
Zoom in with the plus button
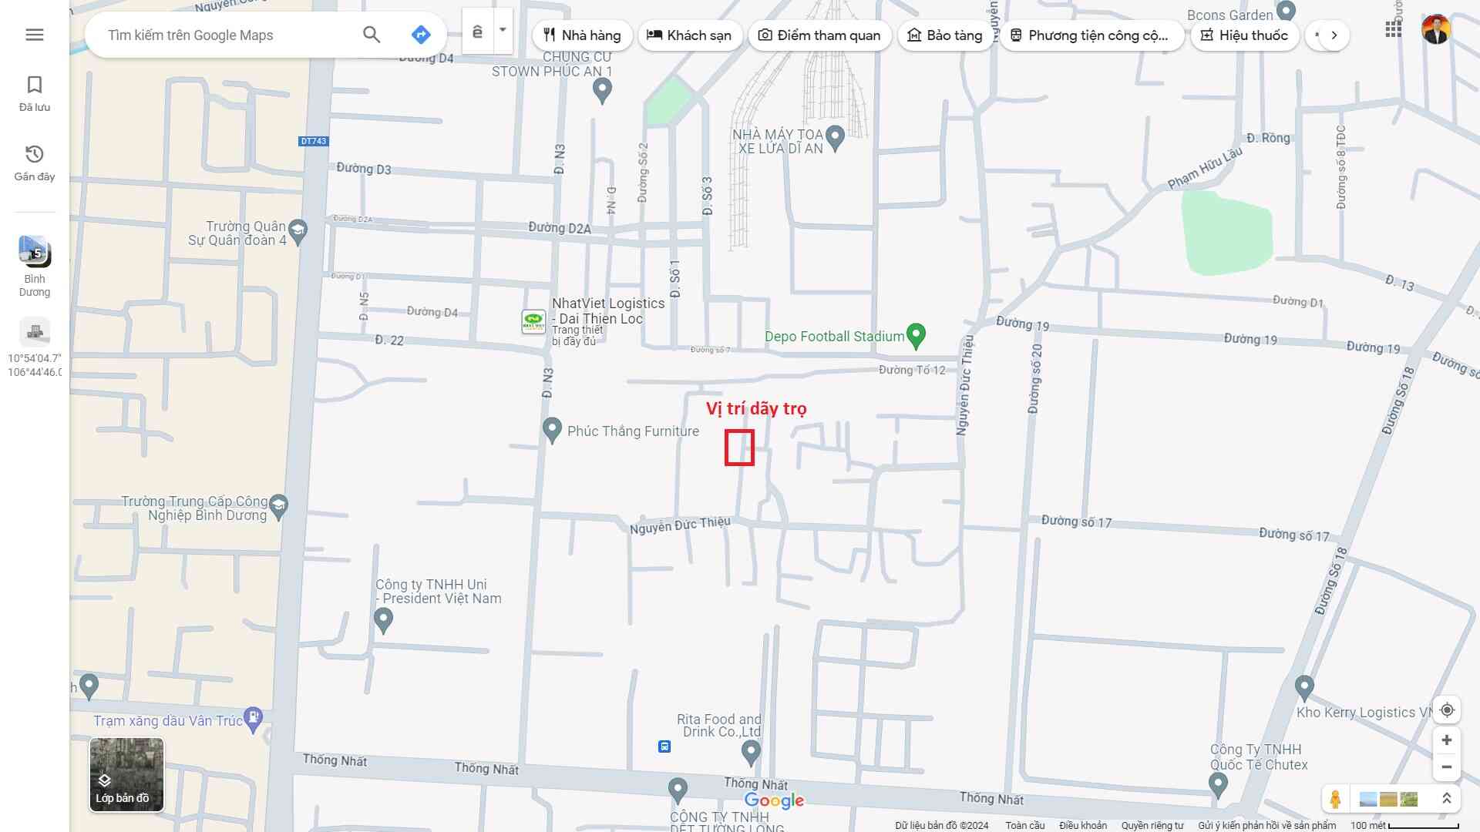[x=1447, y=740]
